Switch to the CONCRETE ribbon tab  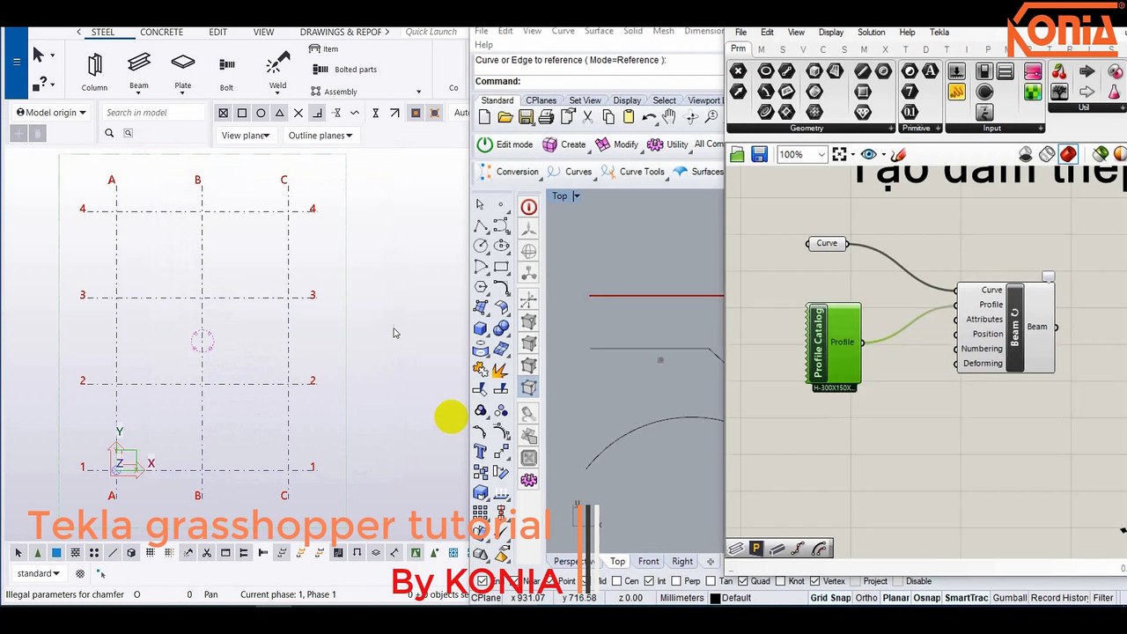tap(161, 32)
